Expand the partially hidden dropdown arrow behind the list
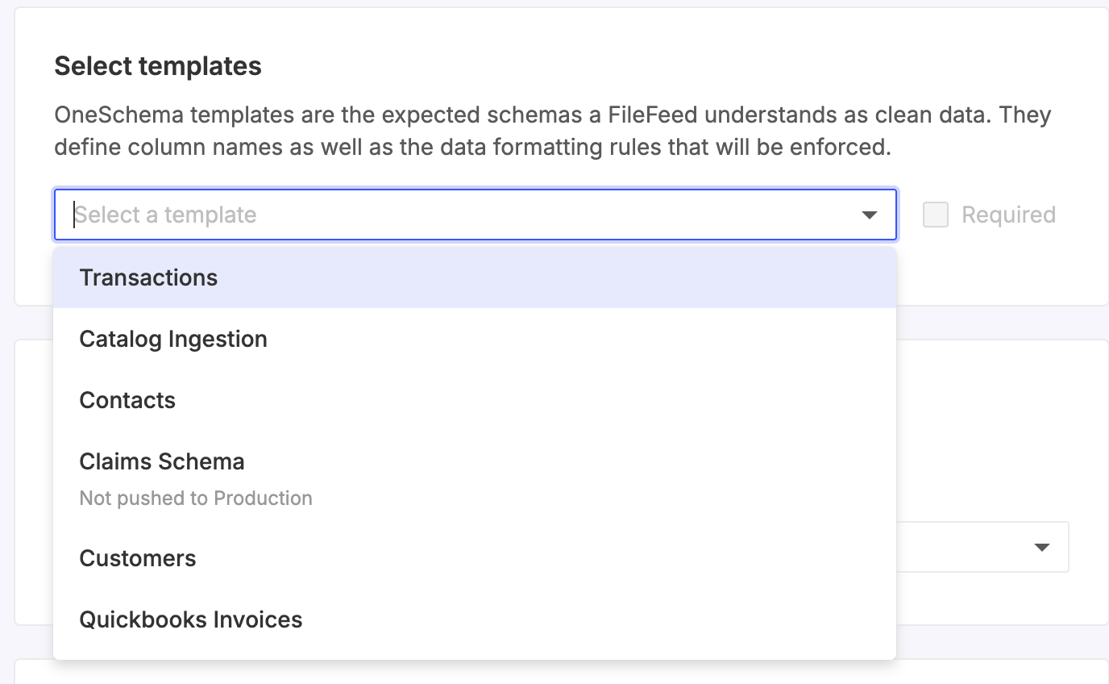This screenshot has height=684, width=1109. pyautogui.click(x=1041, y=548)
